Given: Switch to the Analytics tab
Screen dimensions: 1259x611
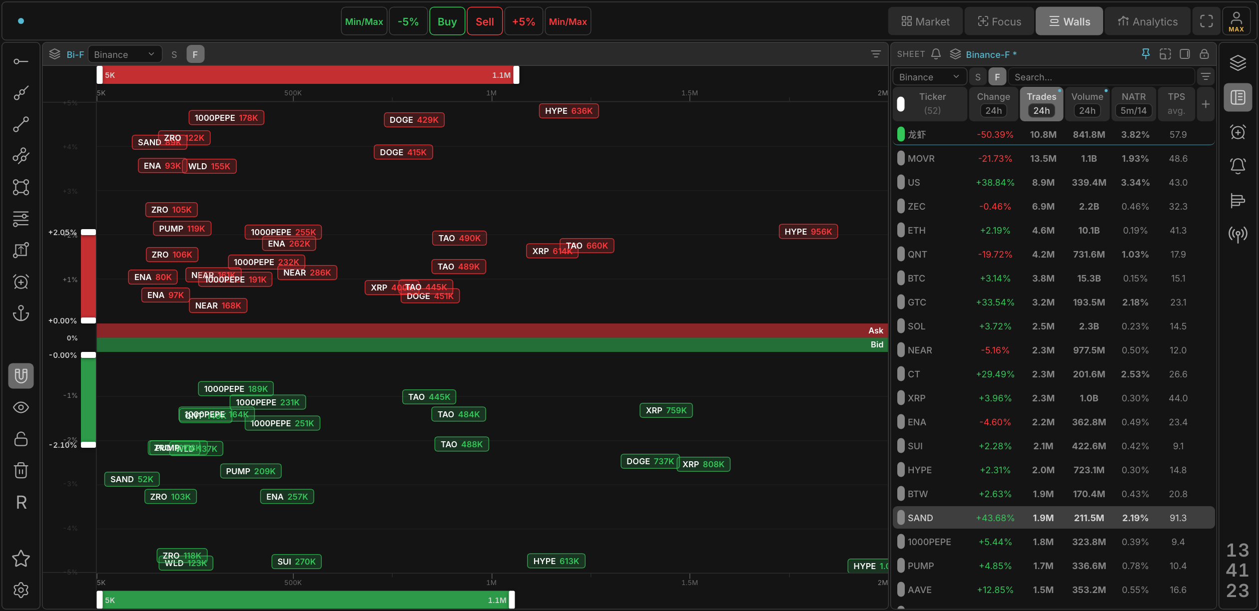Looking at the screenshot, I should 1148,21.
